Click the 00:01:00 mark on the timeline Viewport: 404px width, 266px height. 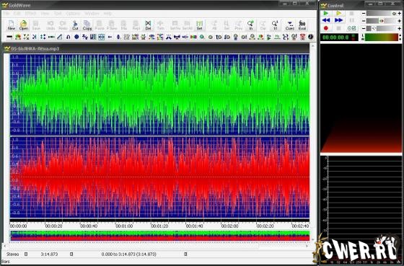124,226
